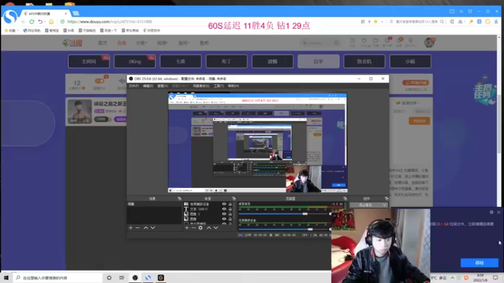Switch to the 鱼玄机 room
Screen dimensions: 504x283
tap(364, 61)
